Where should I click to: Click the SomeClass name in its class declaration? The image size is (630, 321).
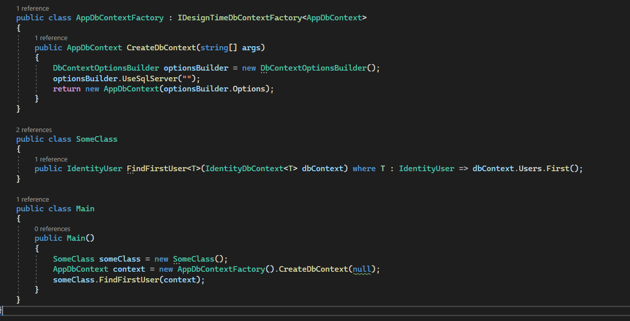(96, 139)
